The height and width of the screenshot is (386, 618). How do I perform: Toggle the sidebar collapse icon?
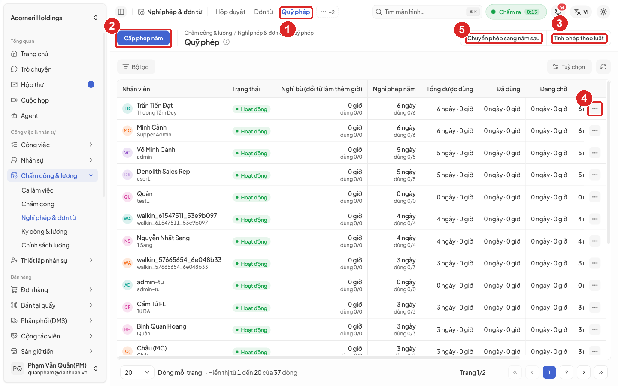coord(121,12)
